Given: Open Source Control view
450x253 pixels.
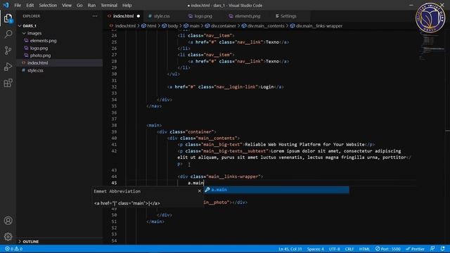Looking at the screenshot, I should (x=8, y=51).
